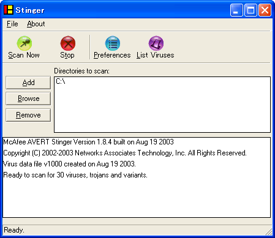
Task: Click the Add button
Action: 28,83
